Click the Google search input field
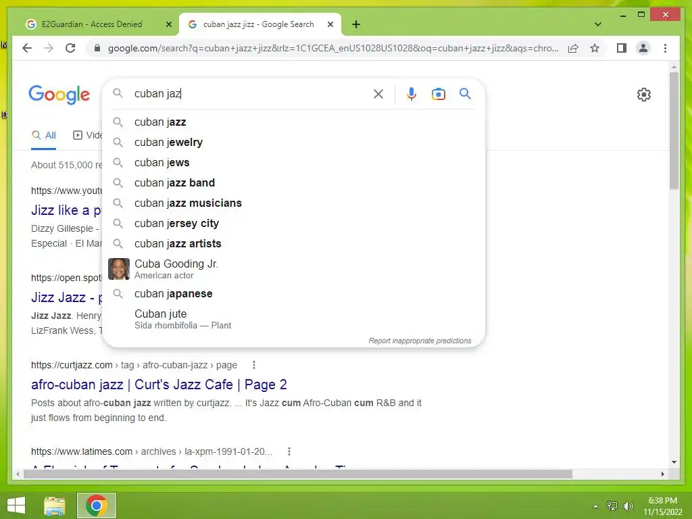This screenshot has height=519, width=692. pyautogui.click(x=249, y=93)
